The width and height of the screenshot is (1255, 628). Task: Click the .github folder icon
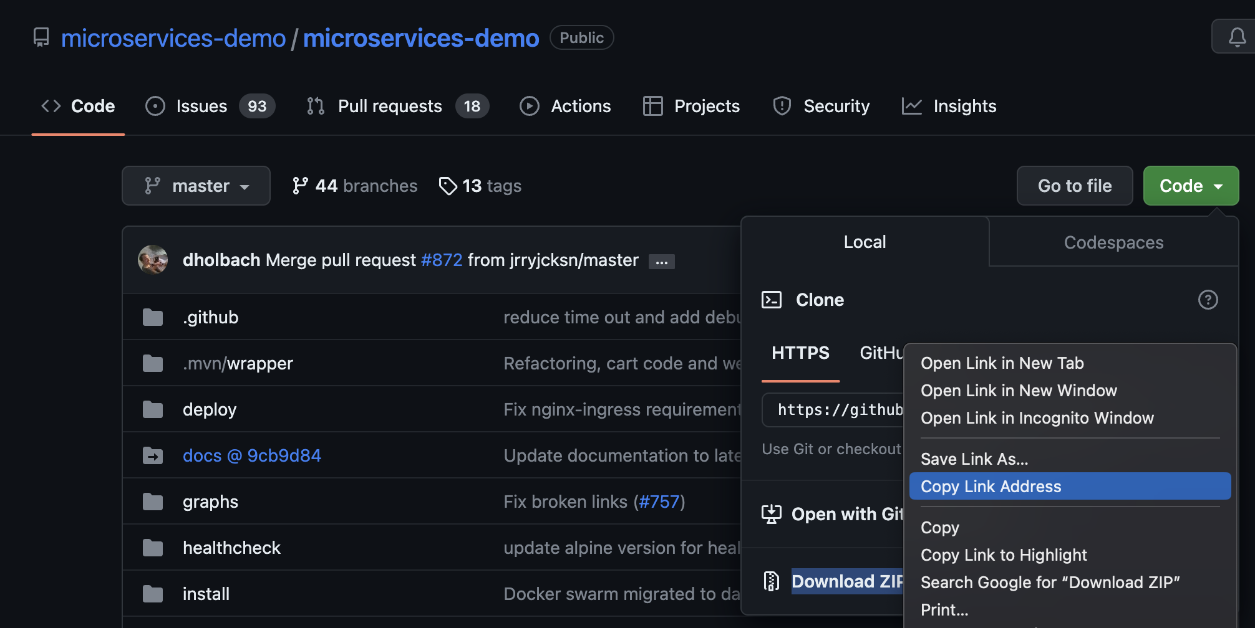pos(153,317)
